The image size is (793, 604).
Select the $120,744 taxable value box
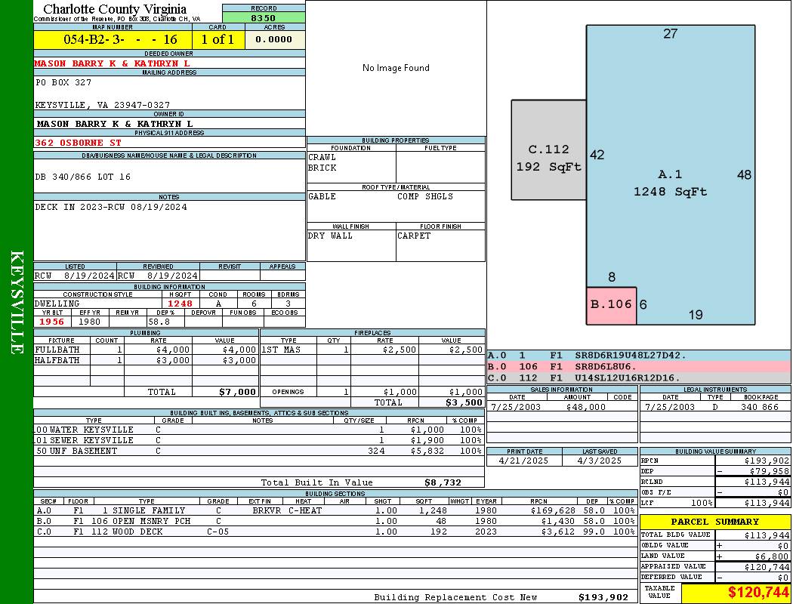(x=735, y=592)
